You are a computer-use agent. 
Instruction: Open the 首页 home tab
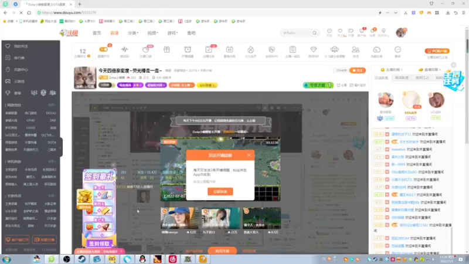[x=97, y=33]
